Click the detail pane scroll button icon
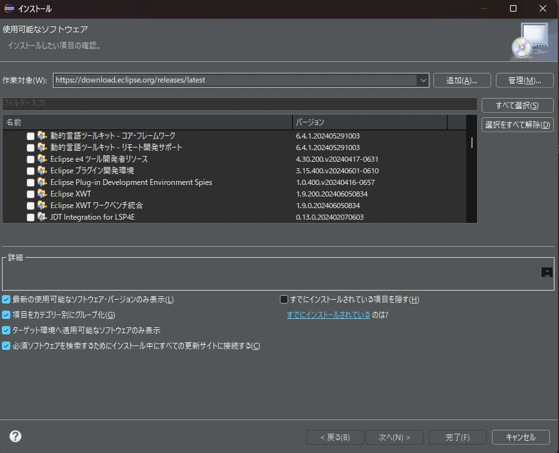 click(x=547, y=273)
